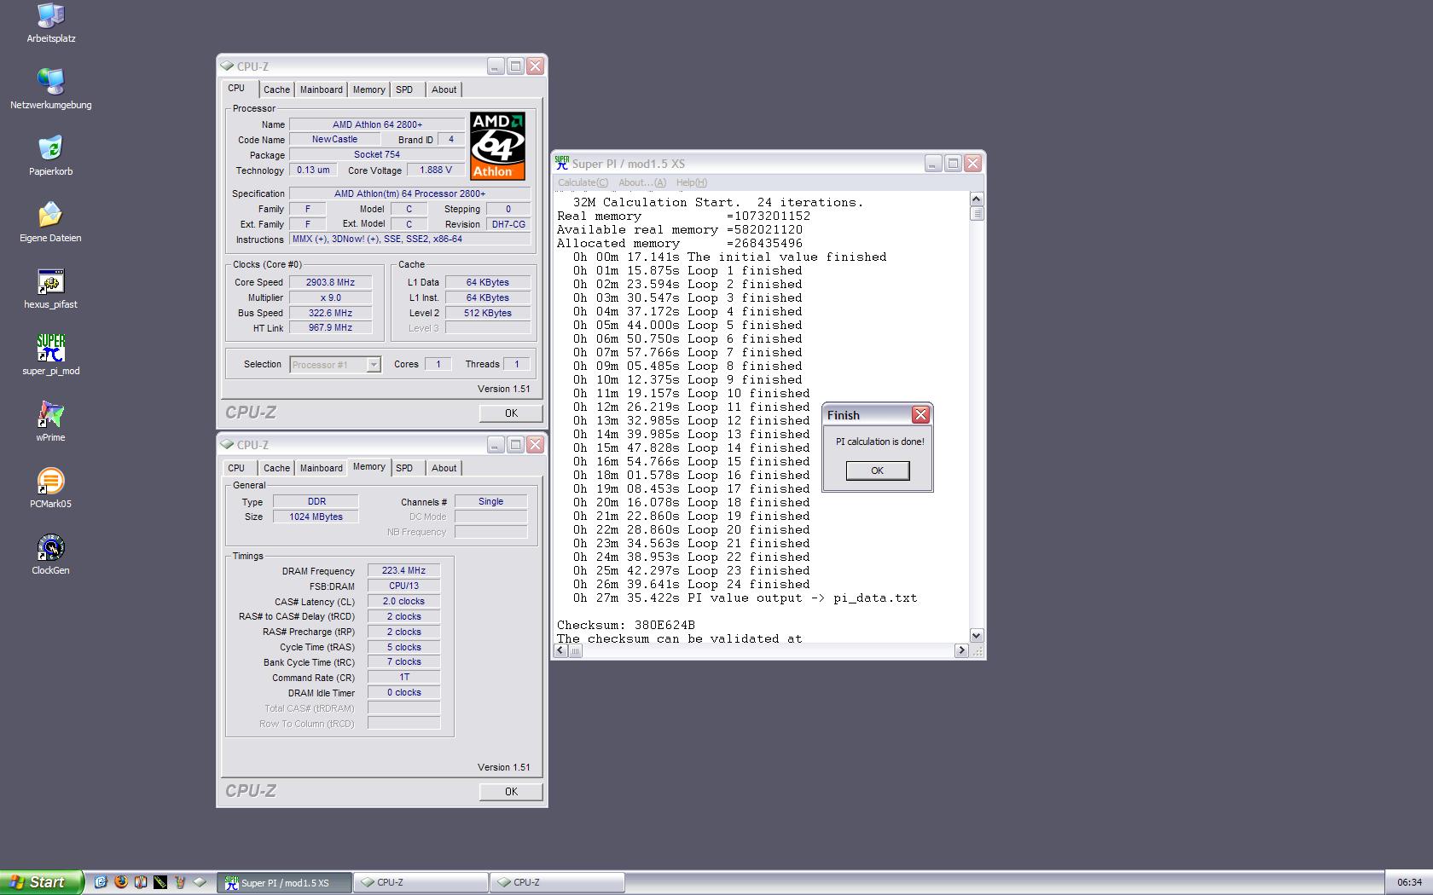Viewport: 1433px width, 895px height.
Task: Open the Mainboard tab in bottom CPU-Z window
Action: click(321, 468)
